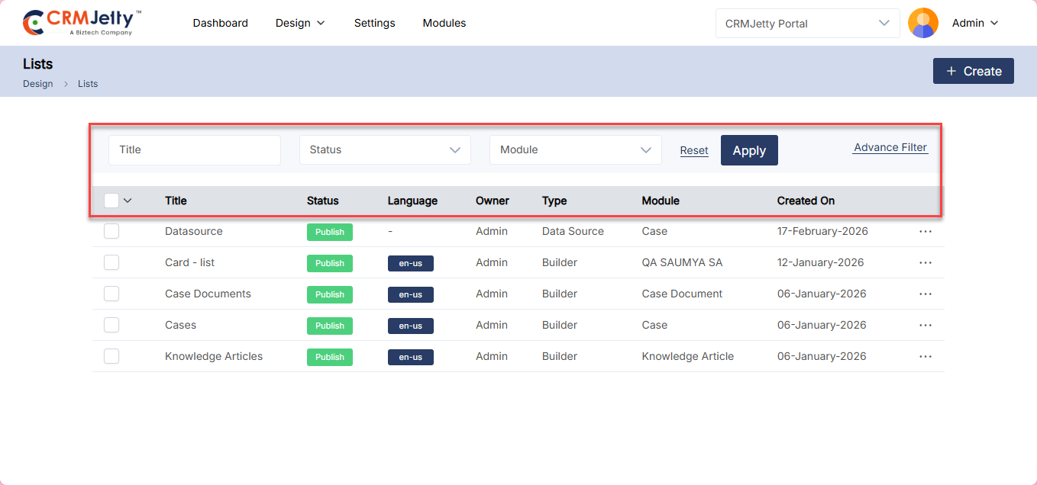Click the Admin user avatar
This screenshot has width=1037, height=485.
pyautogui.click(x=922, y=23)
